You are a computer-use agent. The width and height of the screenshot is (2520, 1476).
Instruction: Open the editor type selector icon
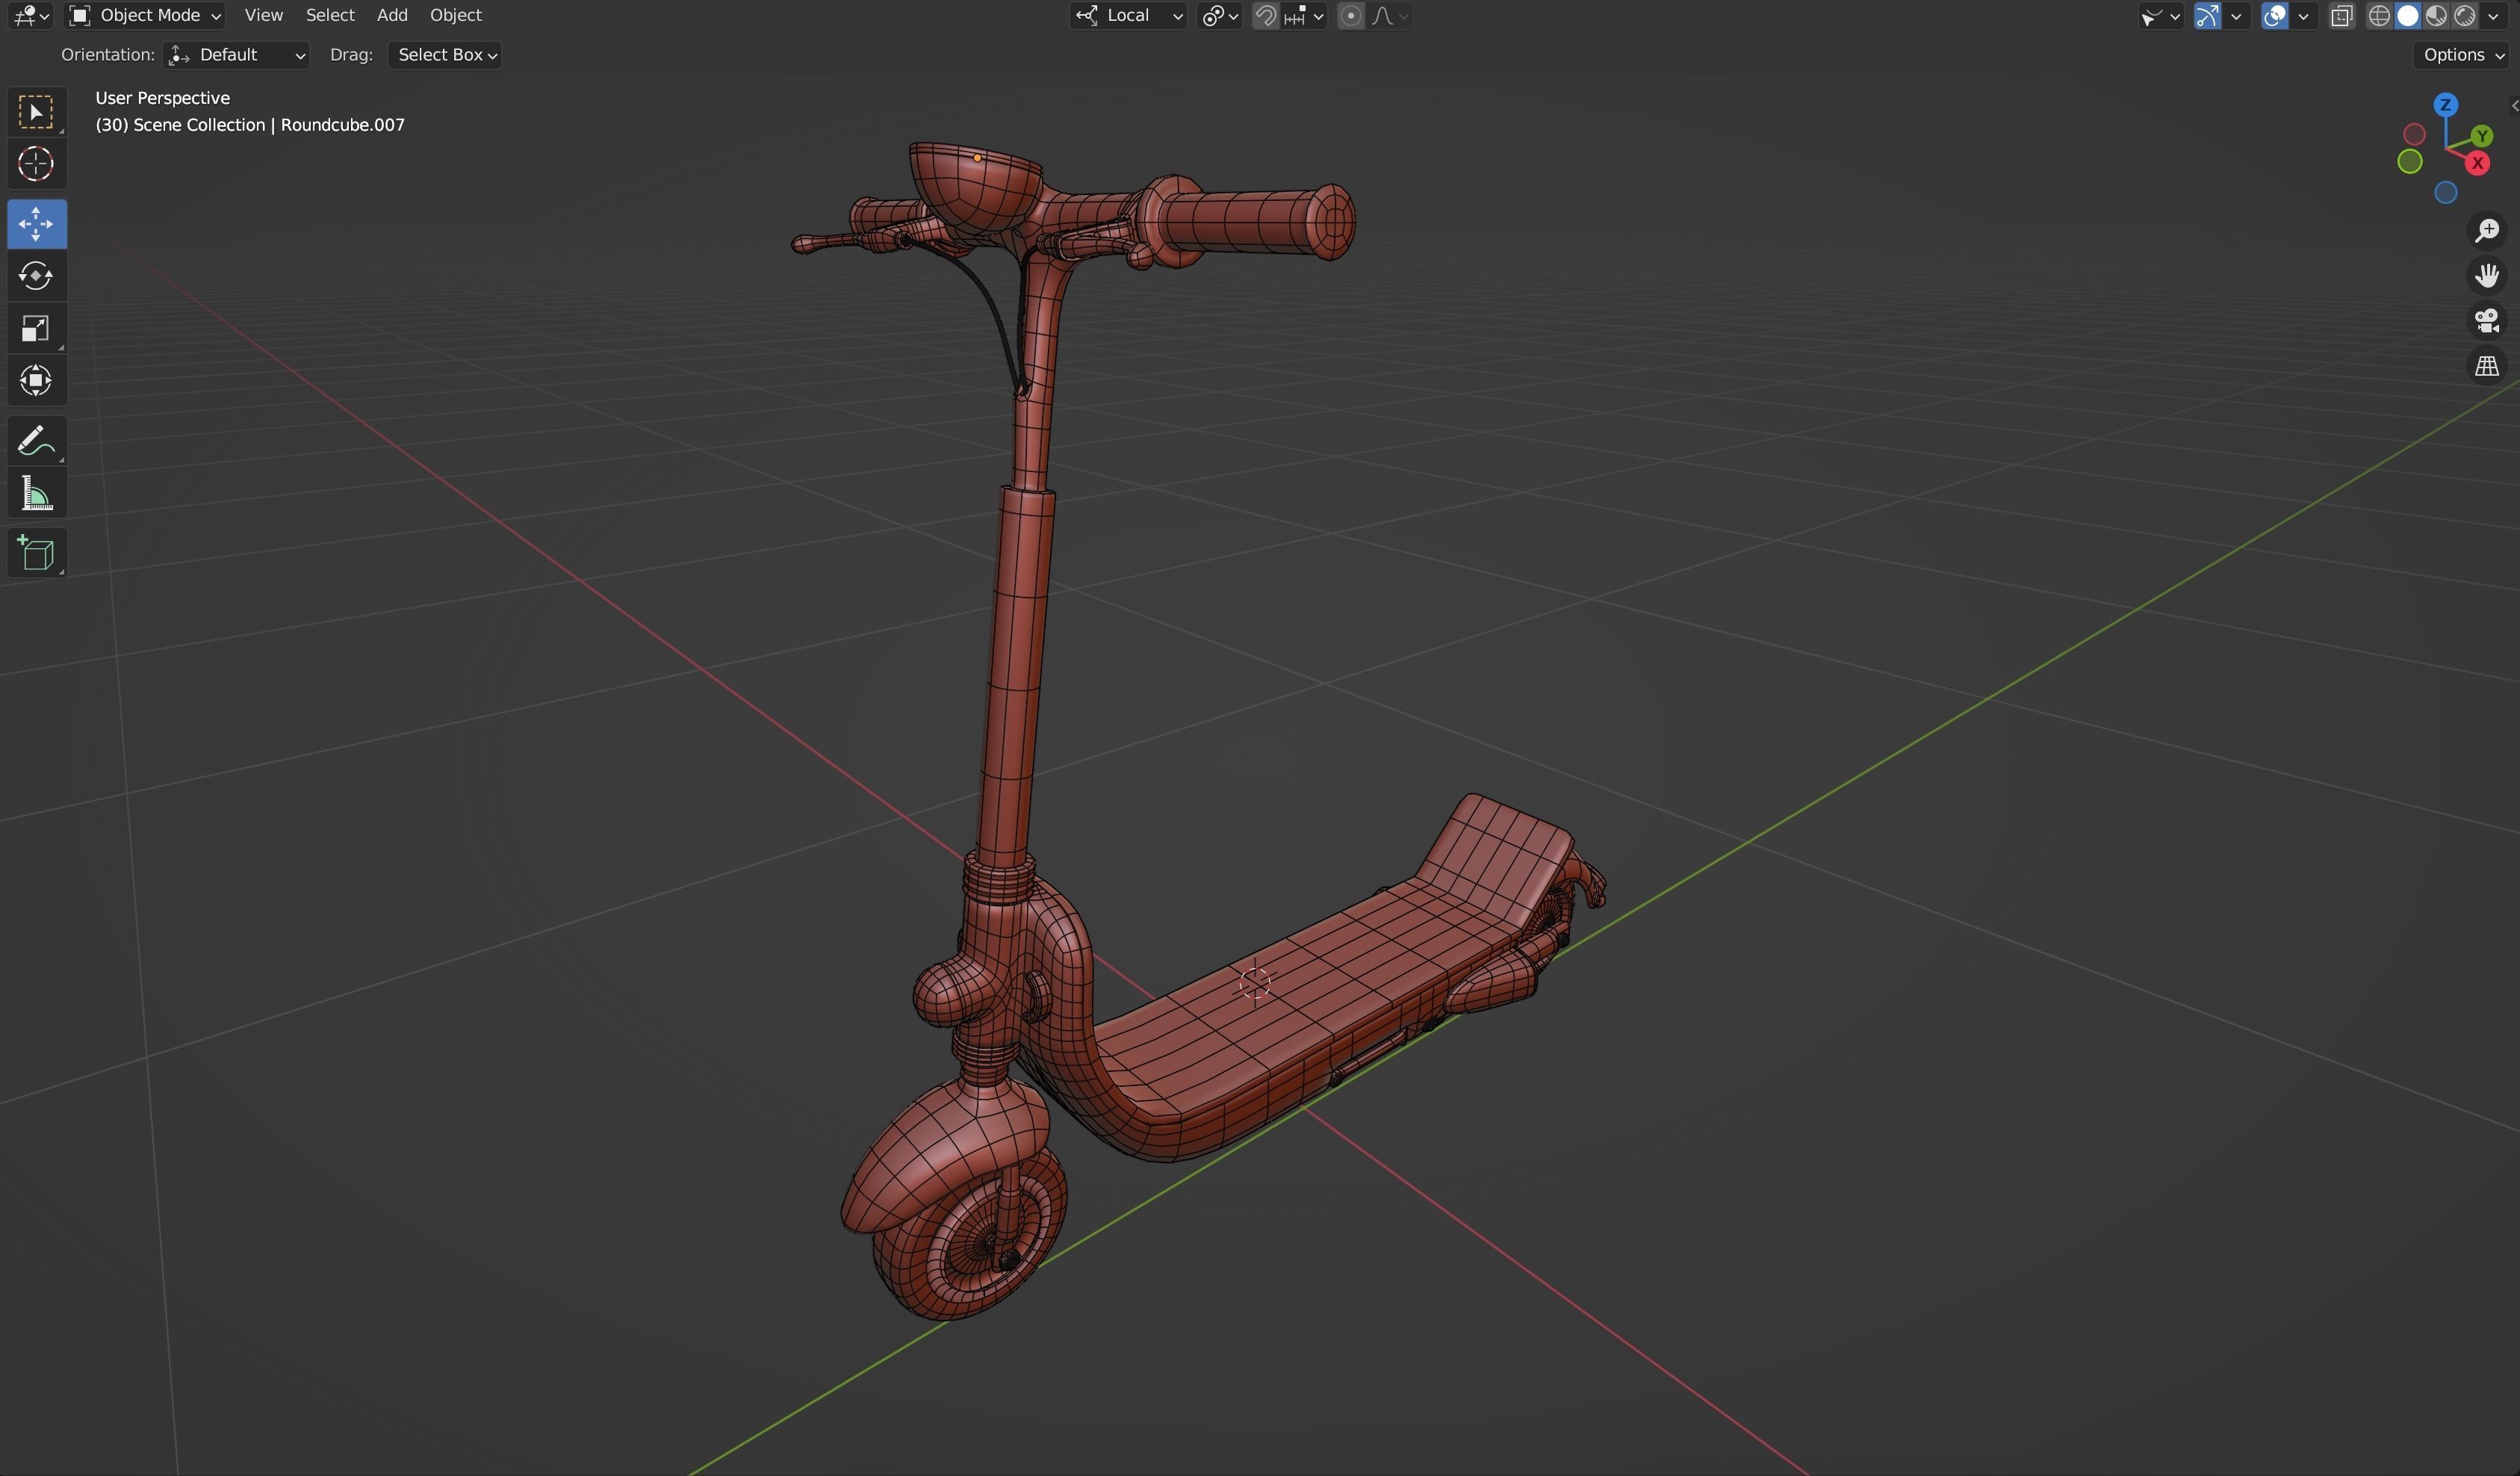(30, 15)
